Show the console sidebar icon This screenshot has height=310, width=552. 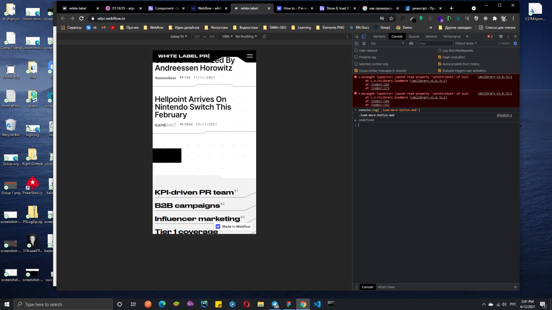coord(357,43)
